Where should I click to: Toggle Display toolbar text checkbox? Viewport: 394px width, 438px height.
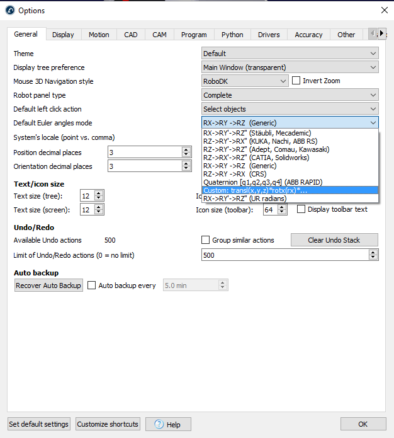pyautogui.click(x=301, y=209)
